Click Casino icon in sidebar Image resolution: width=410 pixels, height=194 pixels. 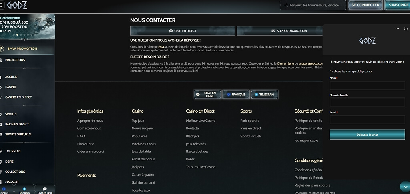[x=1, y=87]
